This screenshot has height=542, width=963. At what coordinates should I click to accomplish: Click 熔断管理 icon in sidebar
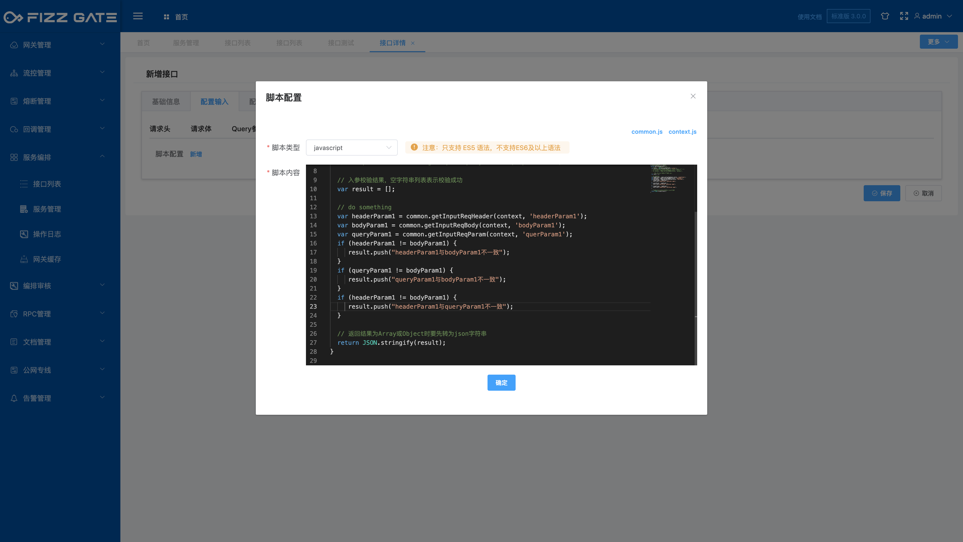coord(14,101)
